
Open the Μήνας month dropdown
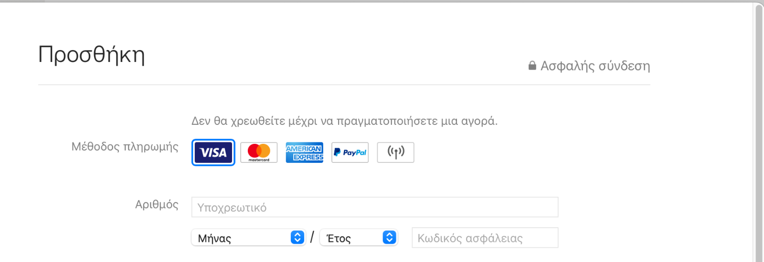coord(248,238)
